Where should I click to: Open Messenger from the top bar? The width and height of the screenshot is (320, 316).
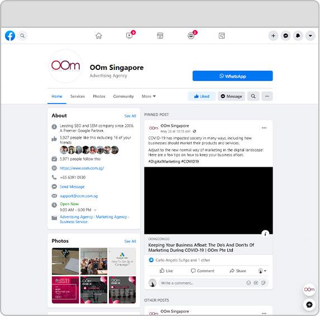click(285, 36)
